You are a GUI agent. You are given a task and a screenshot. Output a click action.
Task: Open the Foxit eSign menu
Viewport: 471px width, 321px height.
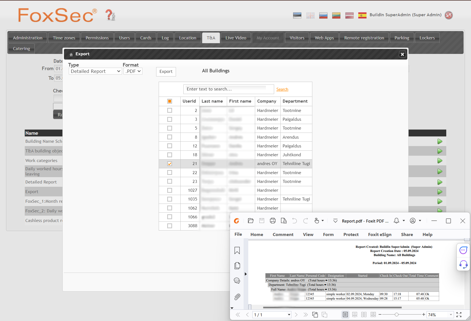[x=380, y=235]
